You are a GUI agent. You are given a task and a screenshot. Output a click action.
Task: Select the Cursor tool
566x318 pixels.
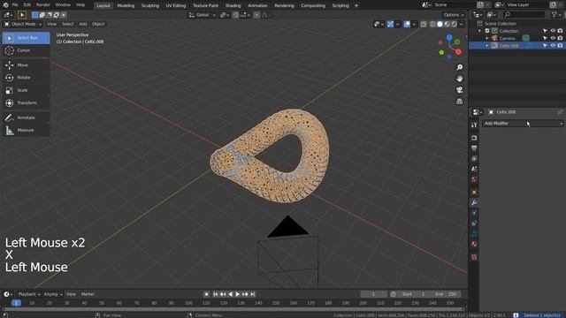click(x=26, y=50)
